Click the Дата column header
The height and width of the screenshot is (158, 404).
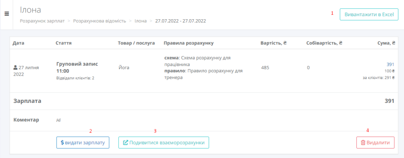pos(18,43)
